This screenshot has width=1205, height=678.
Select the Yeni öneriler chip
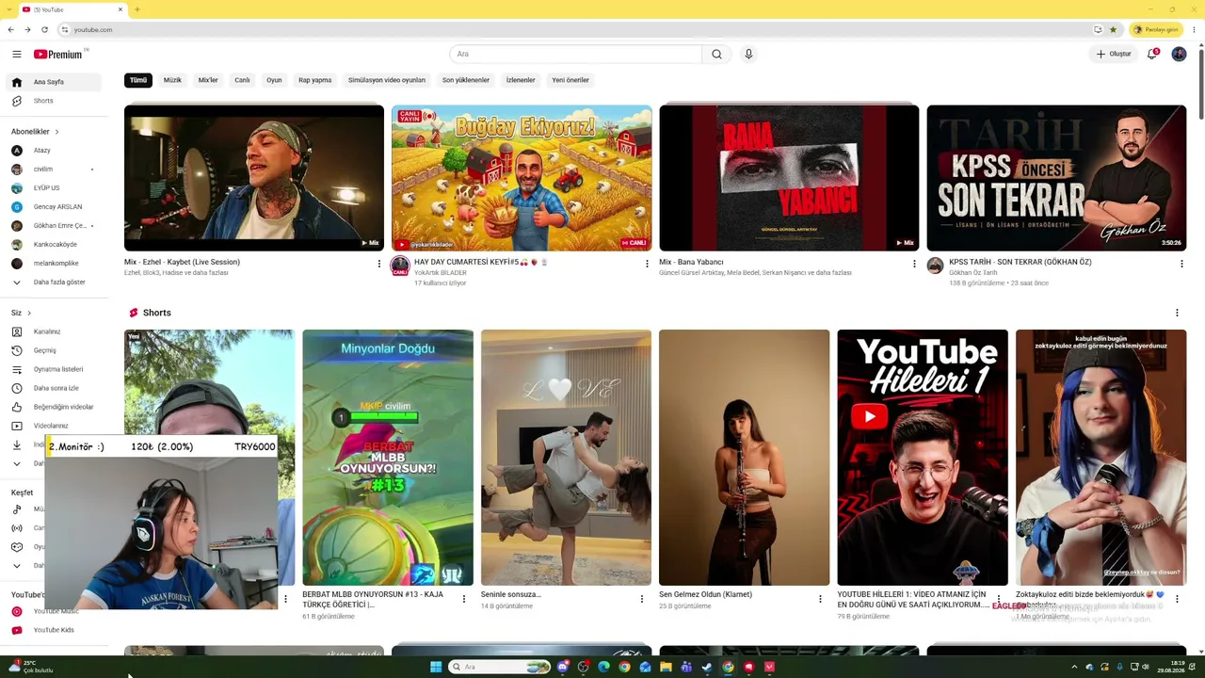click(570, 80)
